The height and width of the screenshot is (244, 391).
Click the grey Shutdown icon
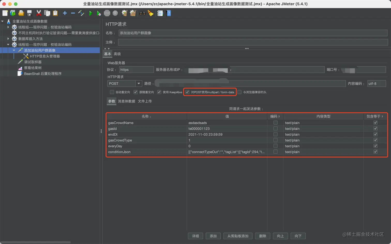click(115, 13)
